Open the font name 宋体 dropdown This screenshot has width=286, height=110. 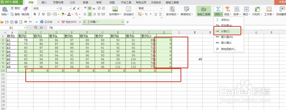click(x=57, y=9)
